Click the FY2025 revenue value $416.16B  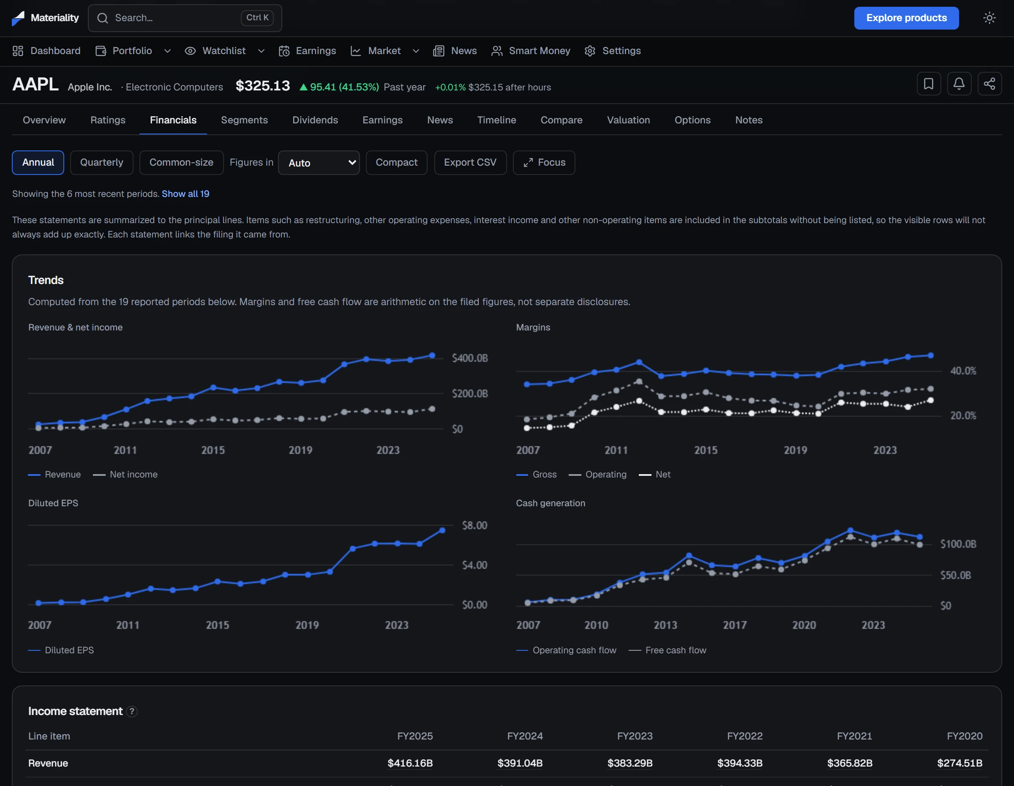(x=410, y=763)
